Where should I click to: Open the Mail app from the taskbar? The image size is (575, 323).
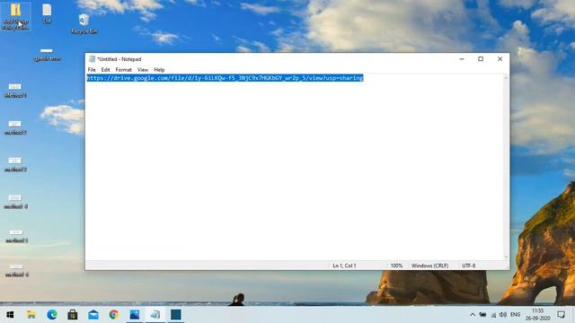[93, 315]
